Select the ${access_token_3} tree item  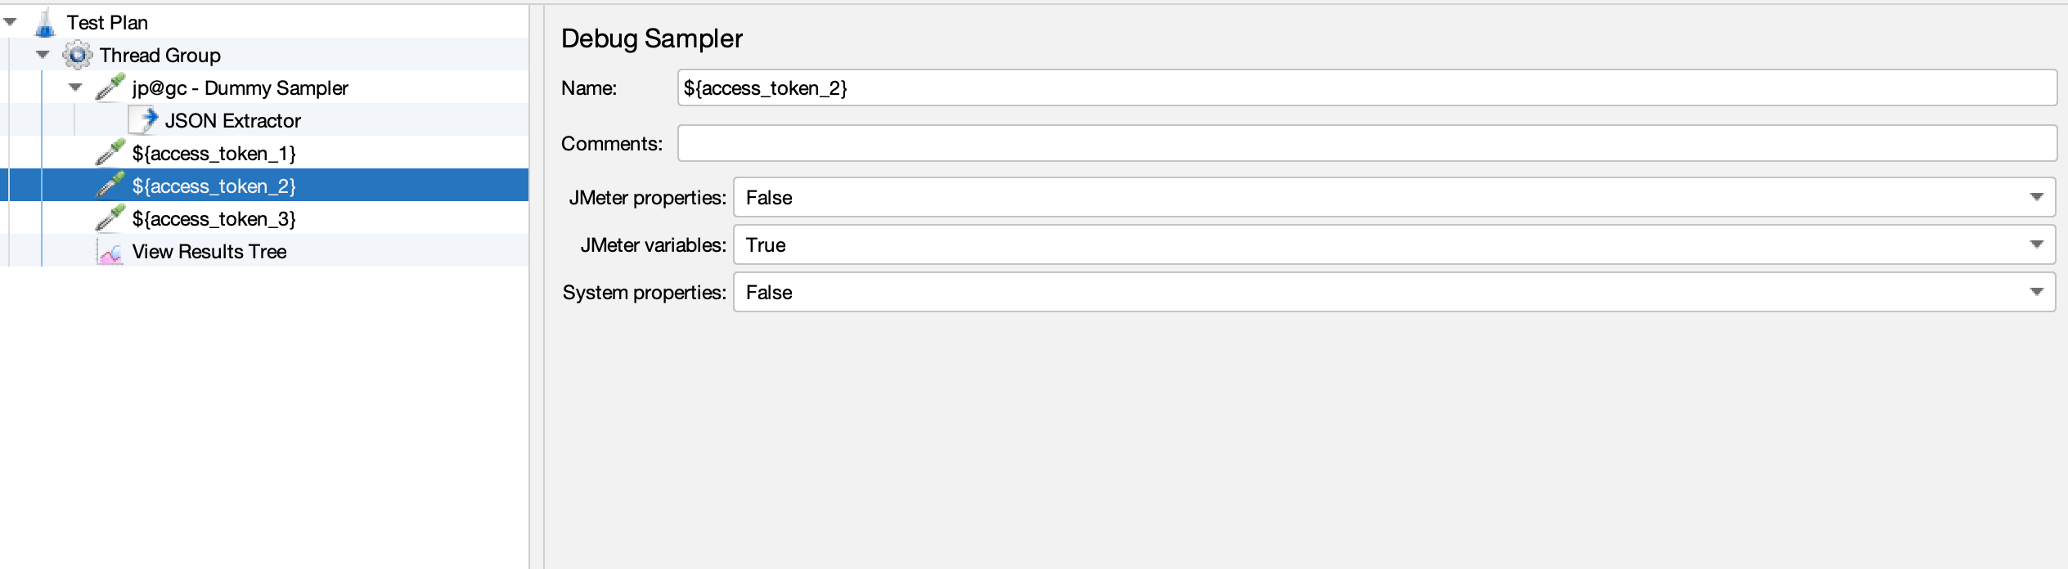tap(214, 219)
